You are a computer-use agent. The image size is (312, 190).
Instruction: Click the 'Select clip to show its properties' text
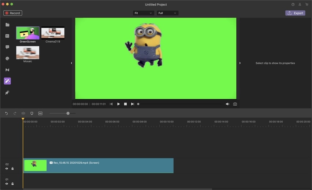pos(275,63)
